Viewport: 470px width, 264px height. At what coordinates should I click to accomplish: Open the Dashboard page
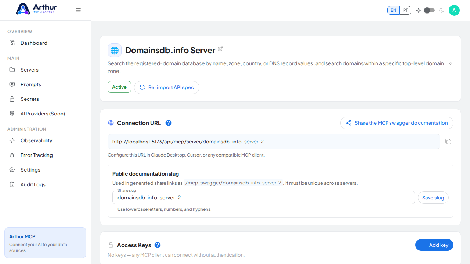point(45,43)
